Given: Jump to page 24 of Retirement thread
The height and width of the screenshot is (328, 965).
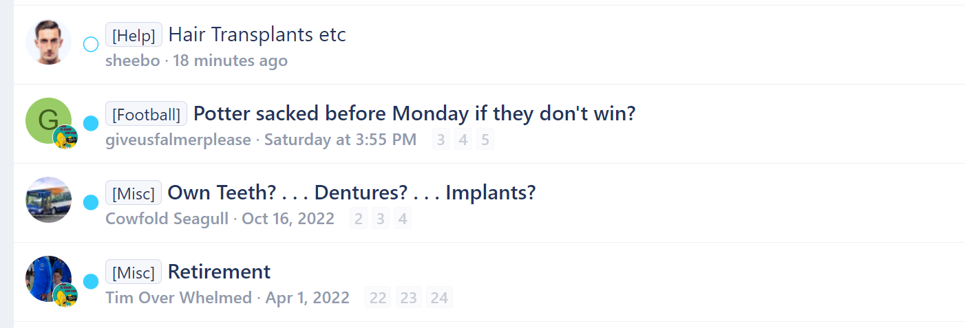Looking at the screenshot, I should tap(439, 298).
